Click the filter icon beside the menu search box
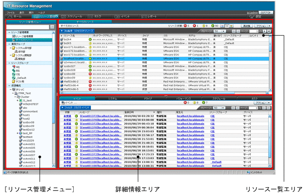 pyautogui.click(x=52, y=27)
